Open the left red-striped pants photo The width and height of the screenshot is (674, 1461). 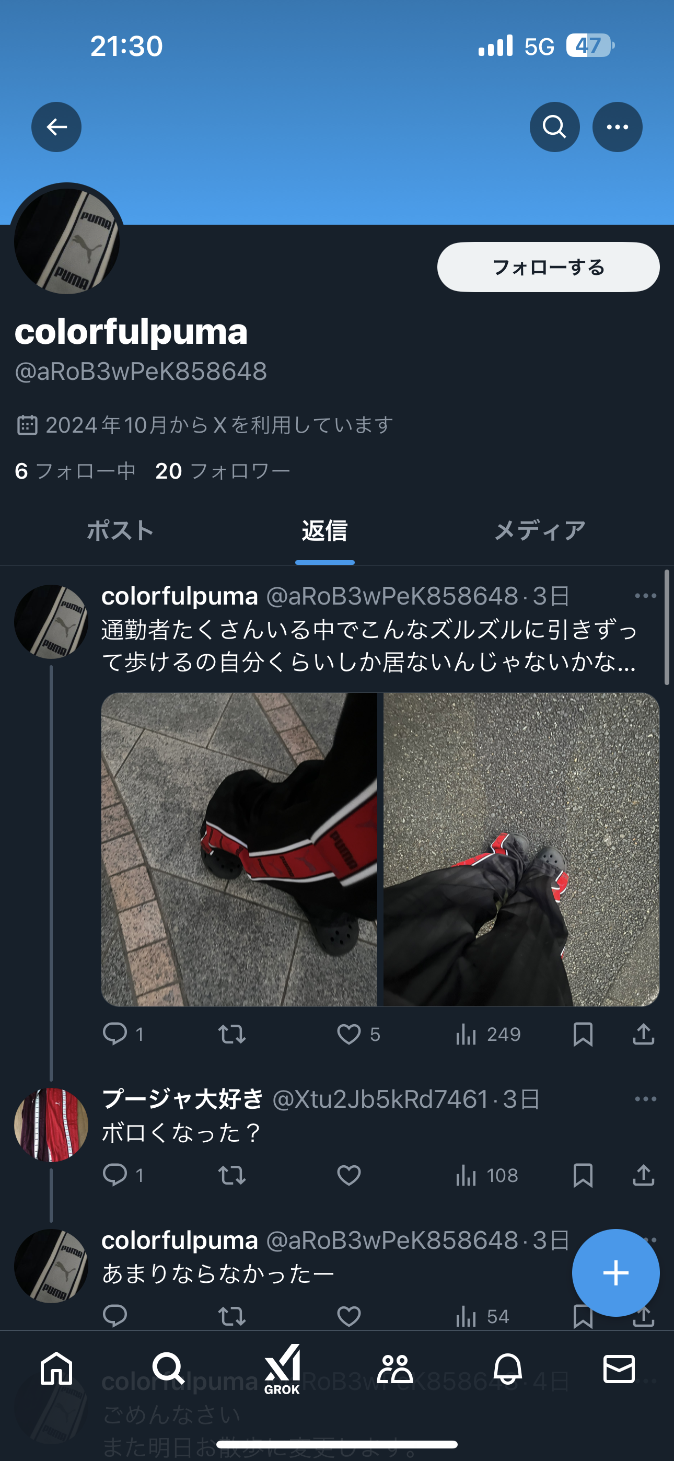(x=239, y=849)
